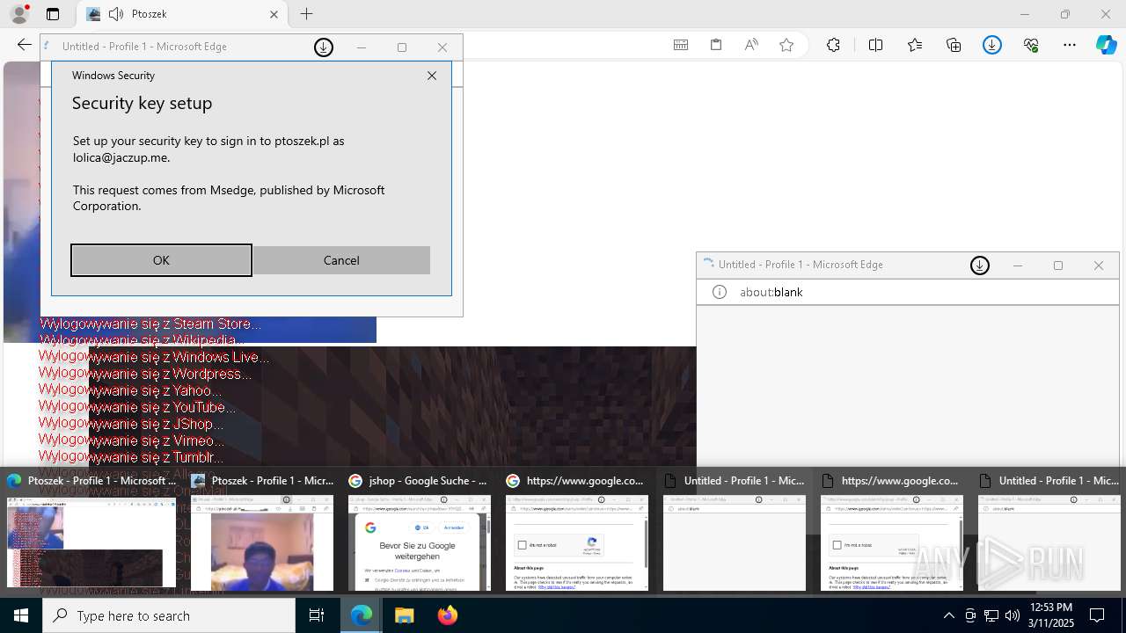The width and height of the screenshot is (1126, 633).
Task: Open the tab actions menu icon
Action: [x=53, y=14]
